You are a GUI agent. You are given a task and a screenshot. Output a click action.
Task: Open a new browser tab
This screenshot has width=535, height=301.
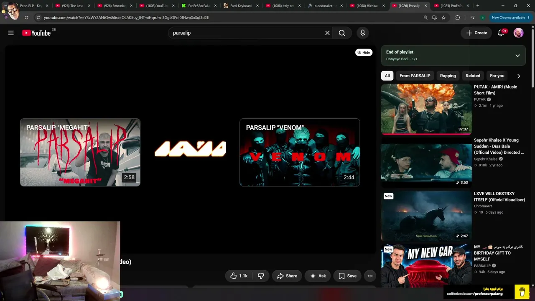[x=478, y=6]
